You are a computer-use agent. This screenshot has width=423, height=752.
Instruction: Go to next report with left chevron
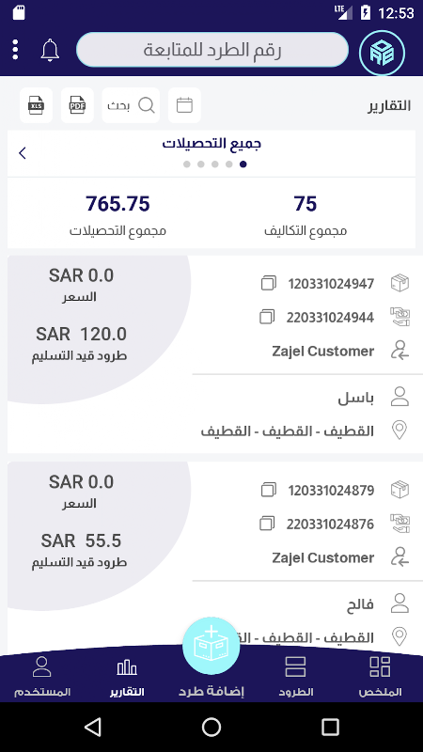(x=22, y=153)
